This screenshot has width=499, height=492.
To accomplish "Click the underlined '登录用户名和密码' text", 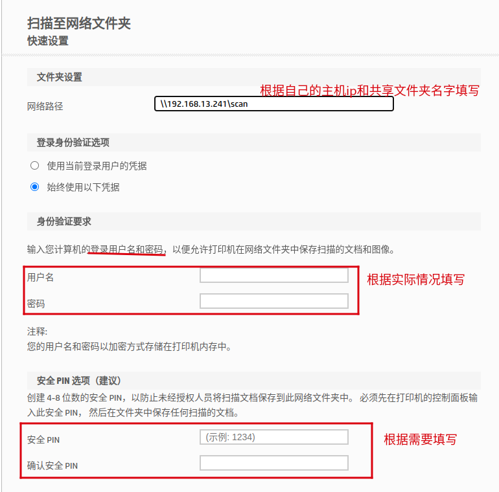I will [126, 249].
